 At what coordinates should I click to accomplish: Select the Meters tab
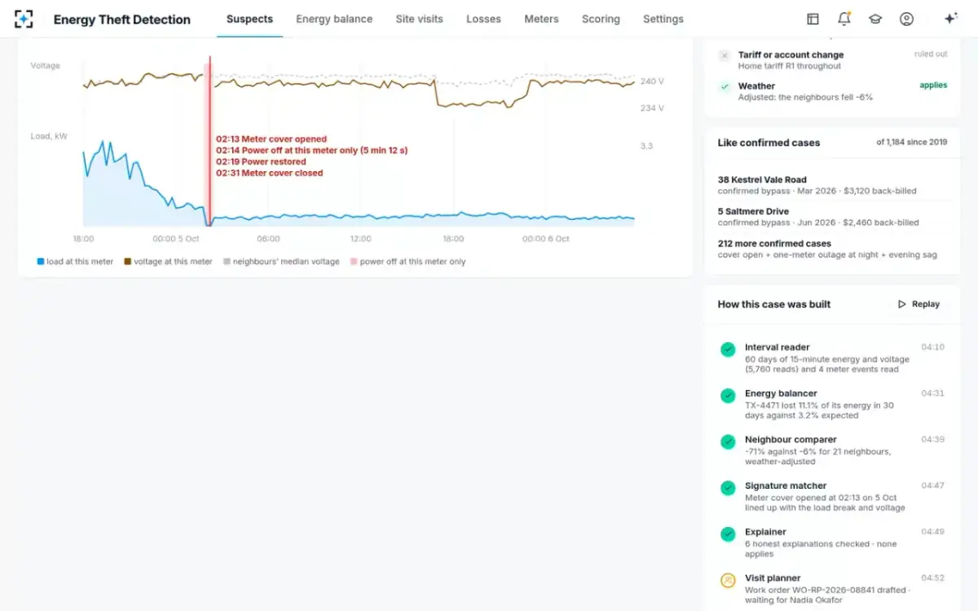pyautogui.click(x=541, y=19)
